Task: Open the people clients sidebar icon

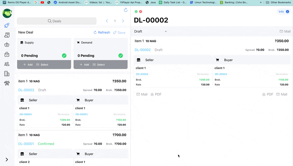Action: pyautogui.click(x=7, y=64)
